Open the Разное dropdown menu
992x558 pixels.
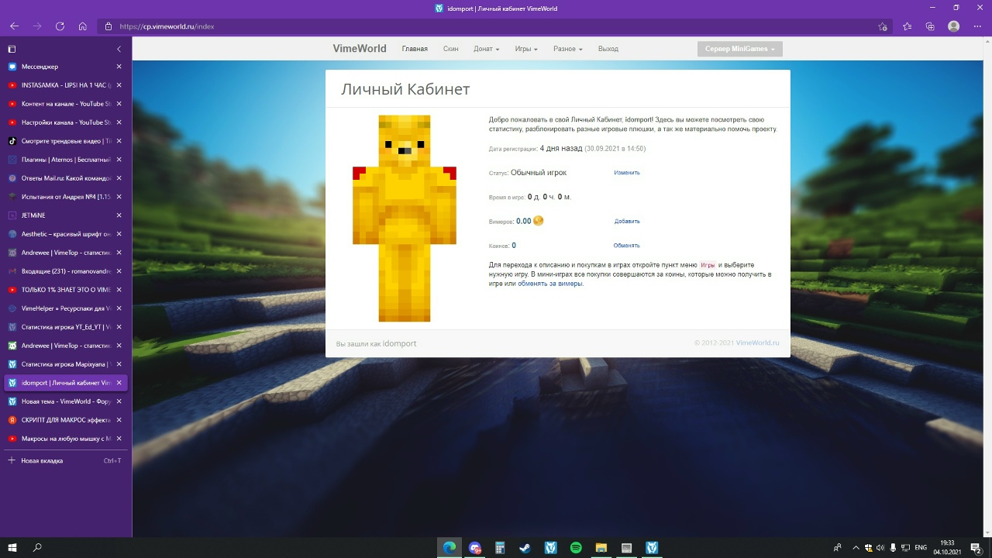567,49
